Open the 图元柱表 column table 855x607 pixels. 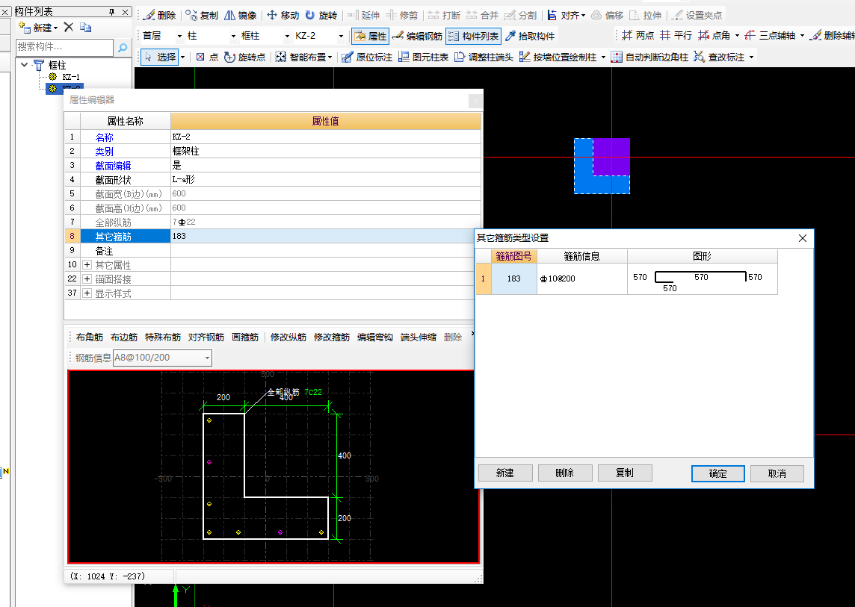click(x=424, y=57)
